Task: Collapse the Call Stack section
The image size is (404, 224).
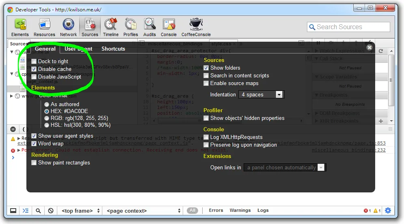Action: pos(317,59)
